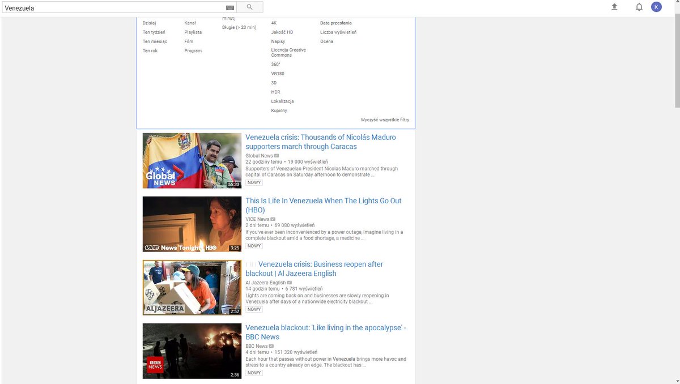Viewport: 680px width, 384px height.
Task: Click verified badge next to Al Jazeera English
Action: click(290, 283)
